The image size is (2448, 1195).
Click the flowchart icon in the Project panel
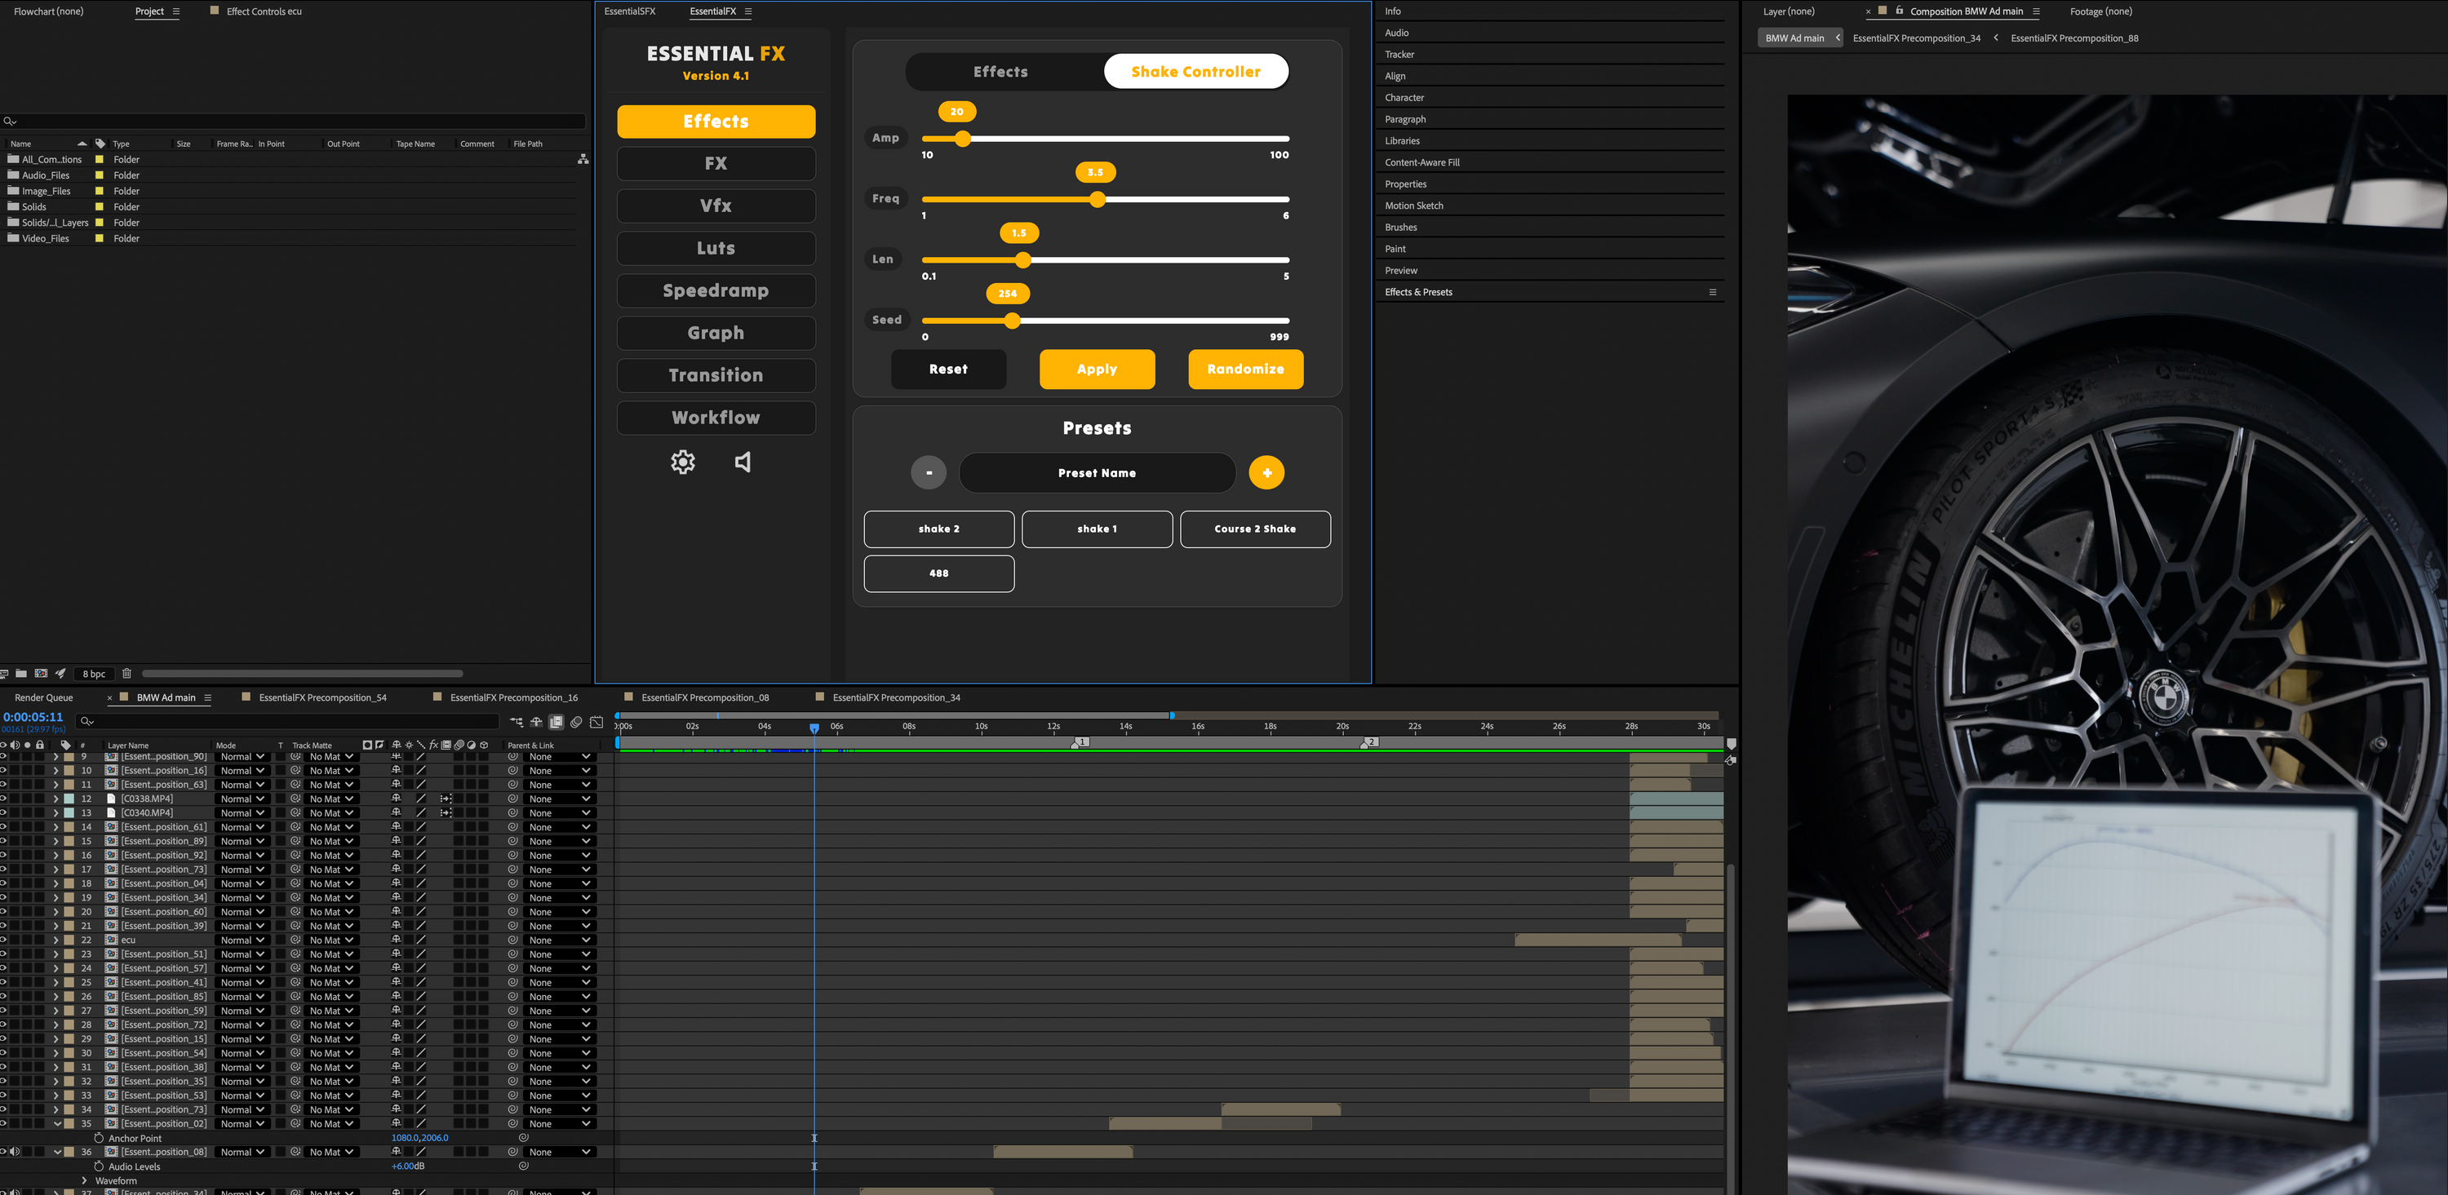point(583,158)
